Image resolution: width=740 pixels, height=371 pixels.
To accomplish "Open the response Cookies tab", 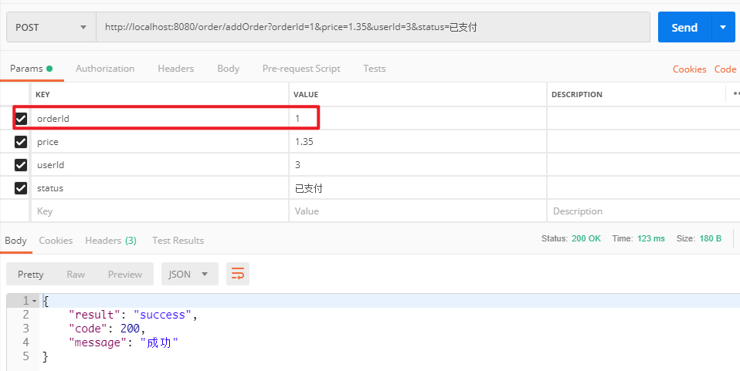I will [x=56, y=241].
